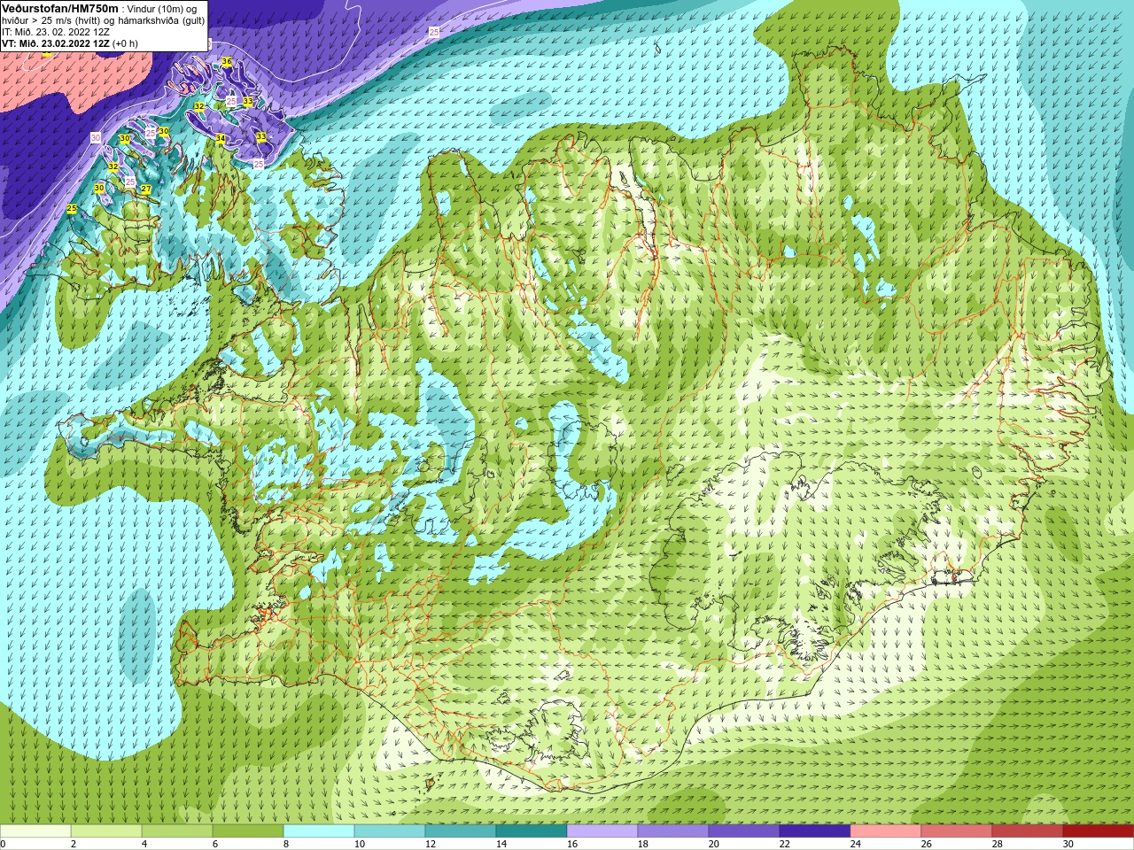Select the 6 tick value on colour scale
The image size is (1134, 850).
[215, 844]
